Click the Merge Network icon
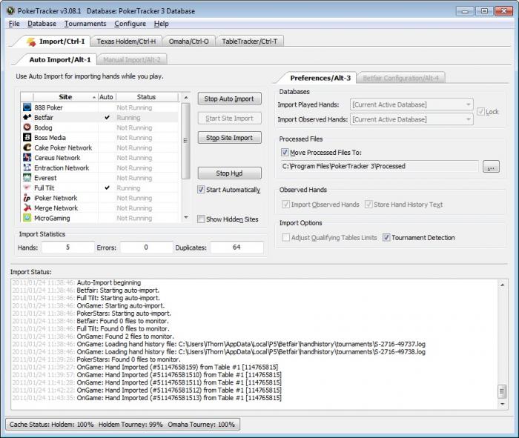Viewport: 519px width, 438px height. [27, 208]
